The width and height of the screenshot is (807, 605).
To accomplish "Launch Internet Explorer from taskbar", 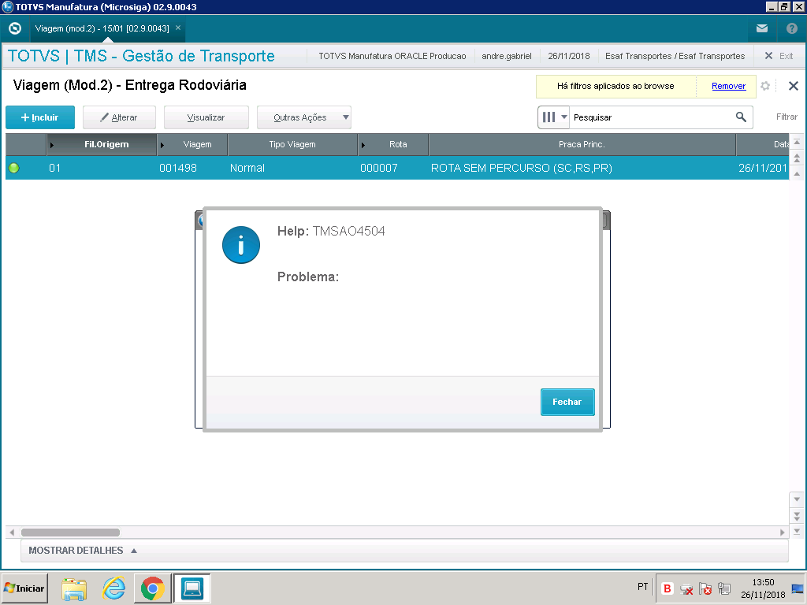I will [113, 588].
